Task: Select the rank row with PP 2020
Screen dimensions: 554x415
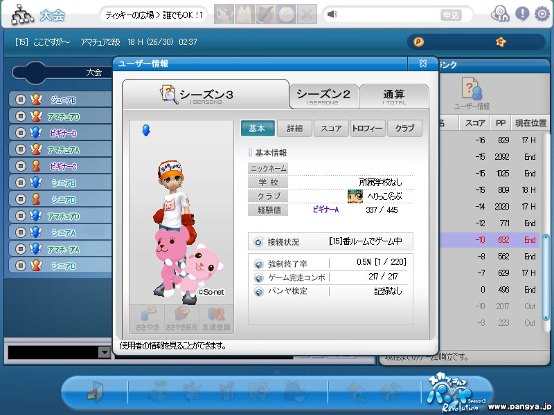Action: [x=489, y=206]
